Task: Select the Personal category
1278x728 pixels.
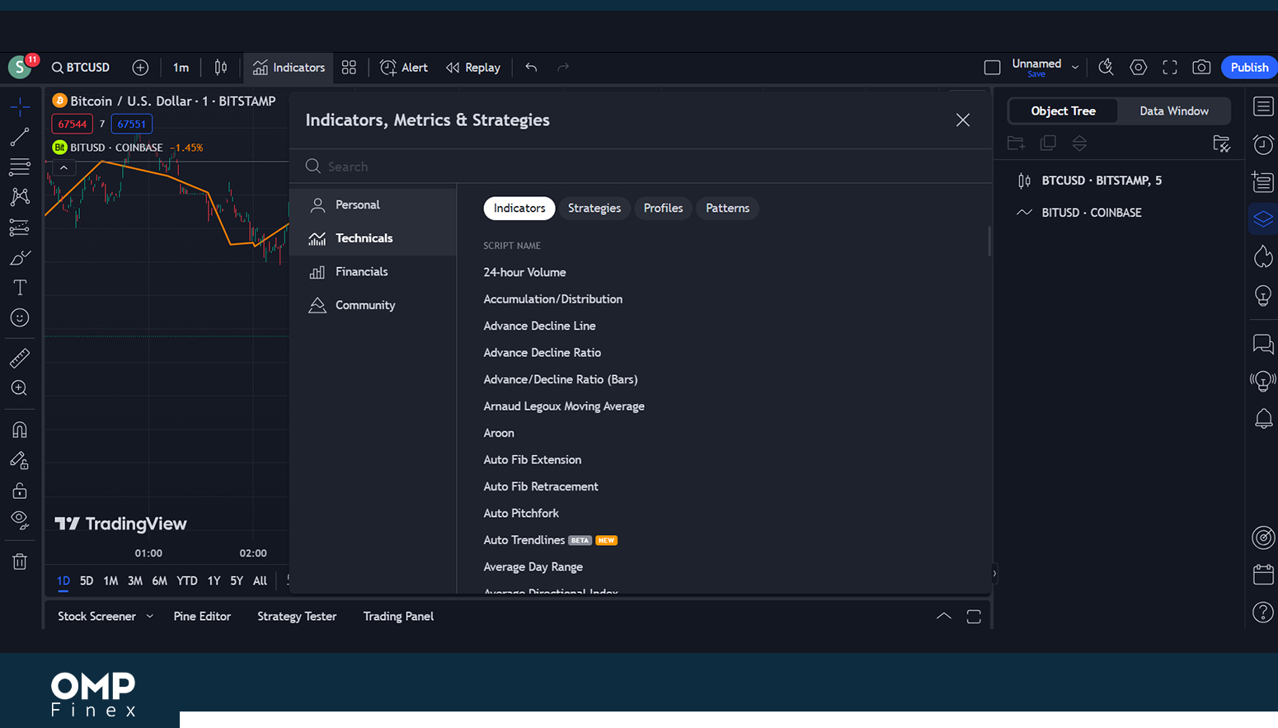Action: pos(373,204)
